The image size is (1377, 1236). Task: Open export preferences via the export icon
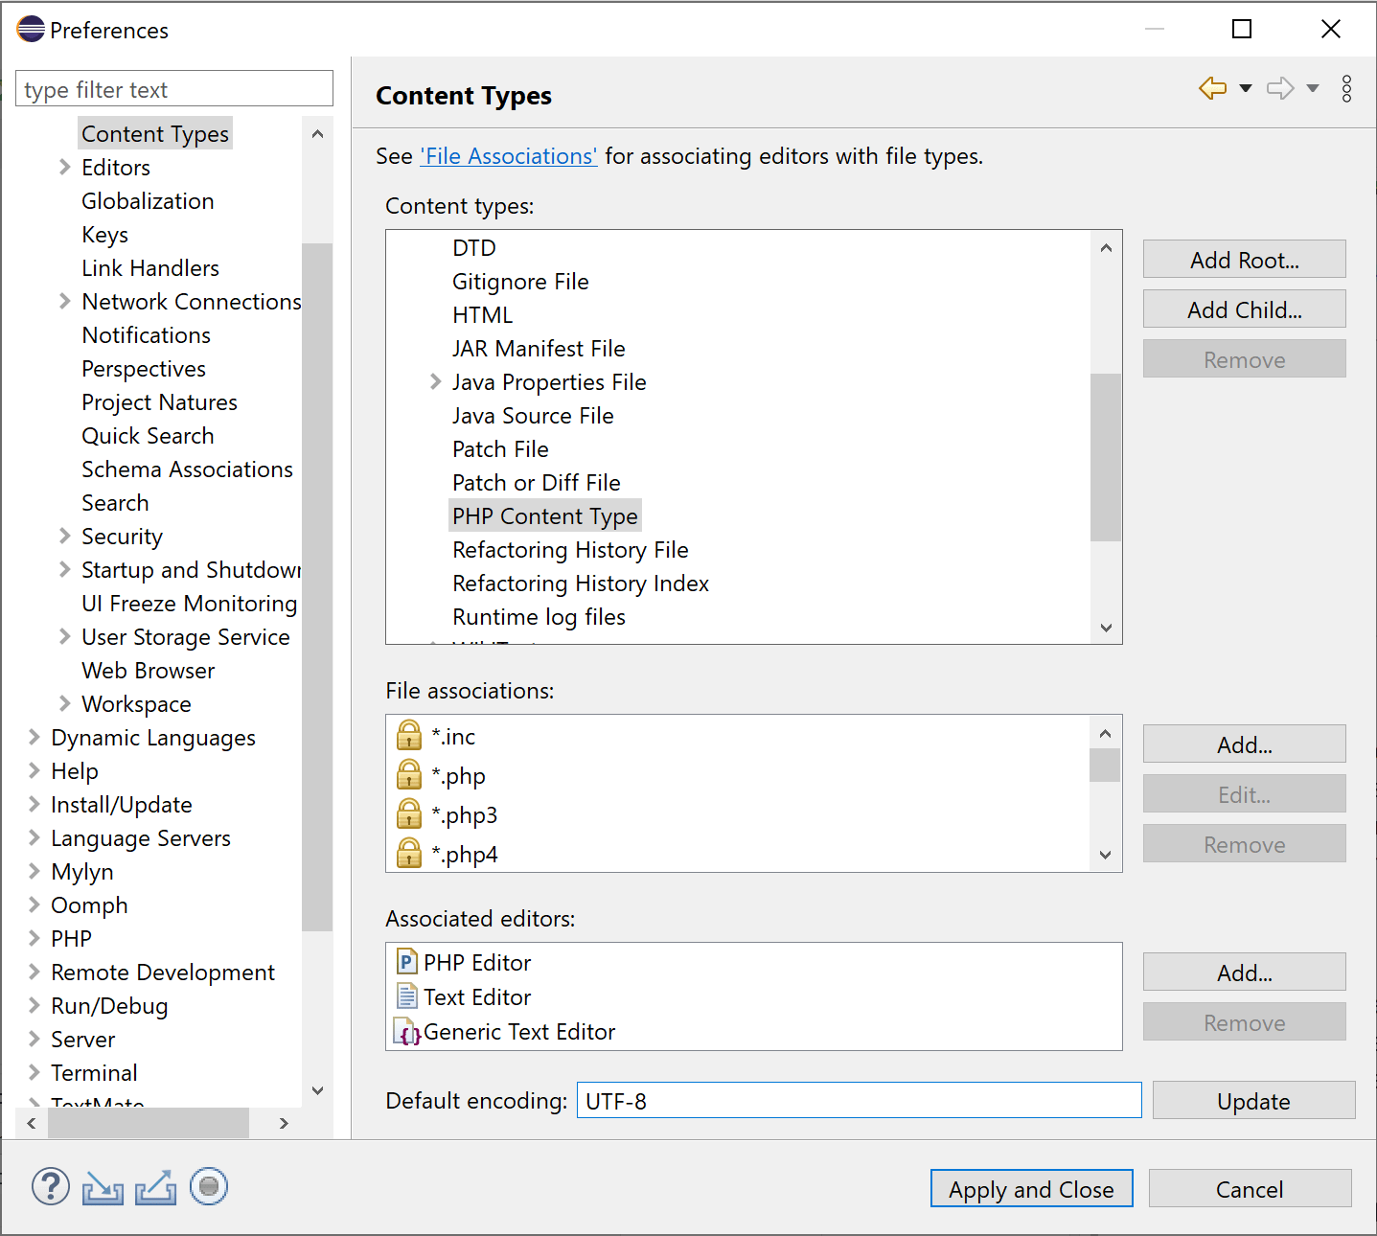155,1187
